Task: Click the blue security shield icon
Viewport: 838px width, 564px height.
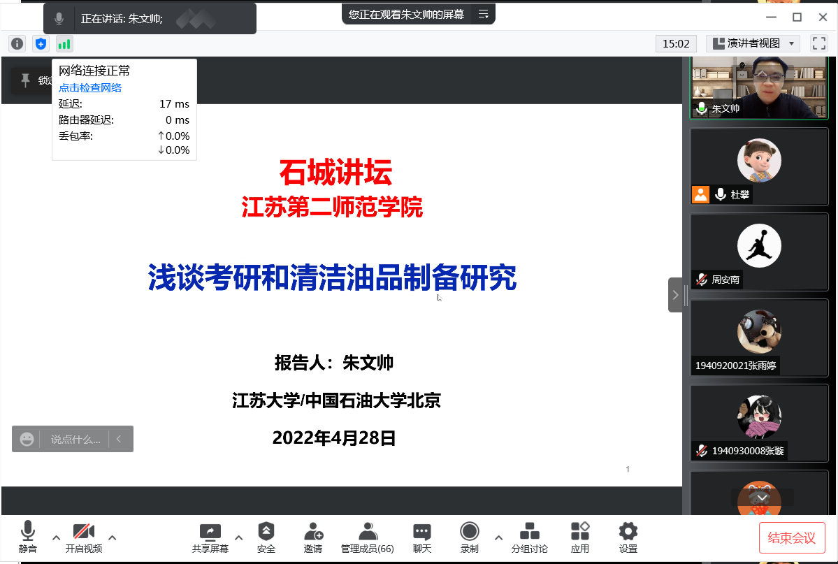Action: [x=41, y=44]
